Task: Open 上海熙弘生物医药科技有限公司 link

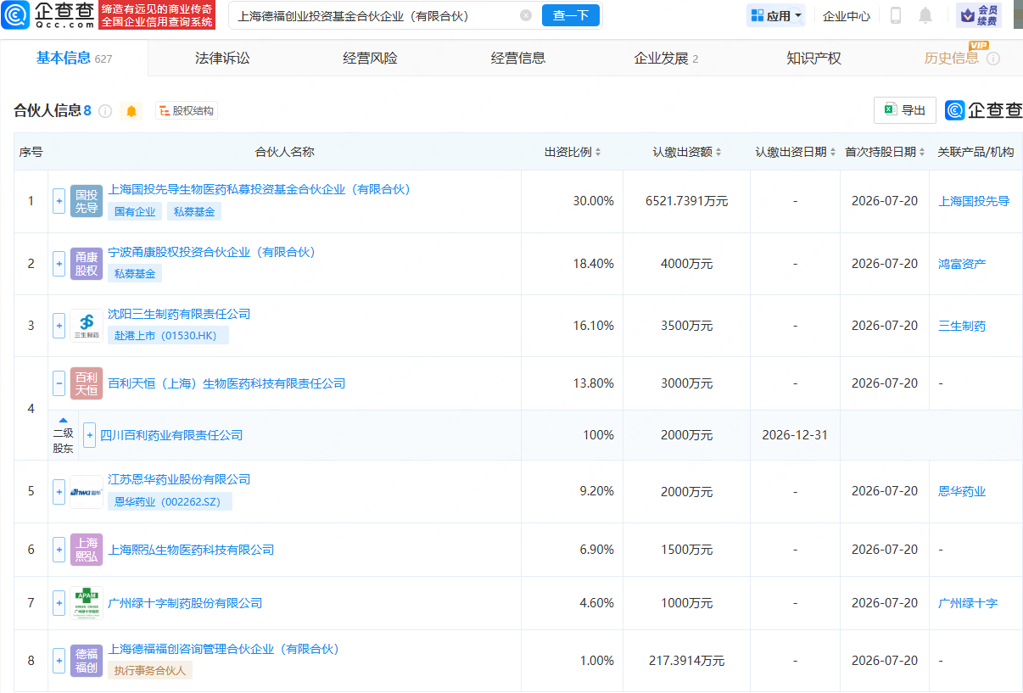Action: (191, 550)
